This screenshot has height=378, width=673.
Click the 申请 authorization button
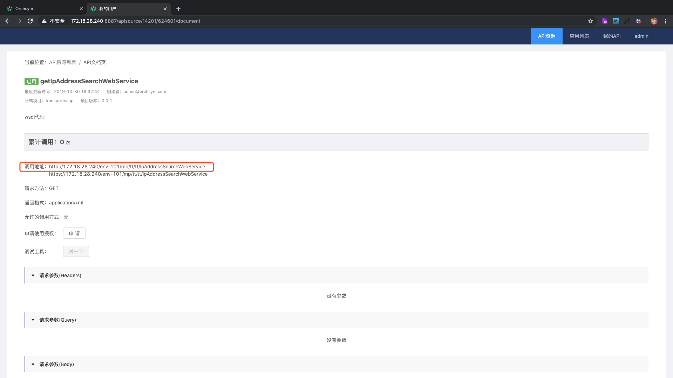74,233
